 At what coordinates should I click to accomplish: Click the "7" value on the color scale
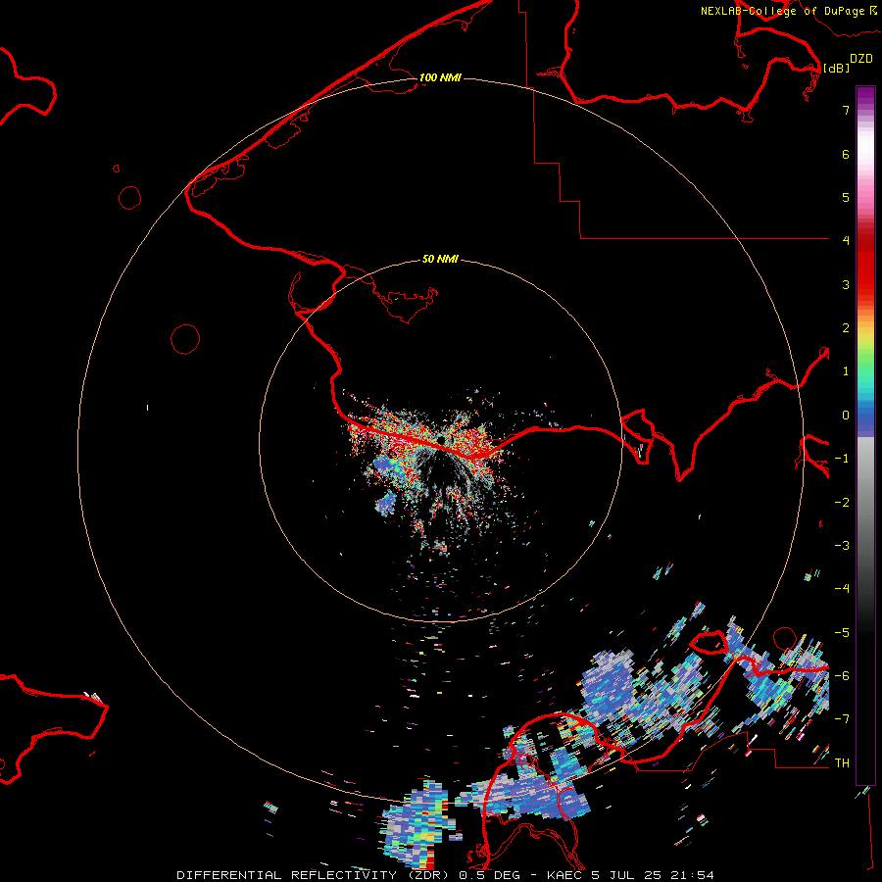(x=846, y=110)
